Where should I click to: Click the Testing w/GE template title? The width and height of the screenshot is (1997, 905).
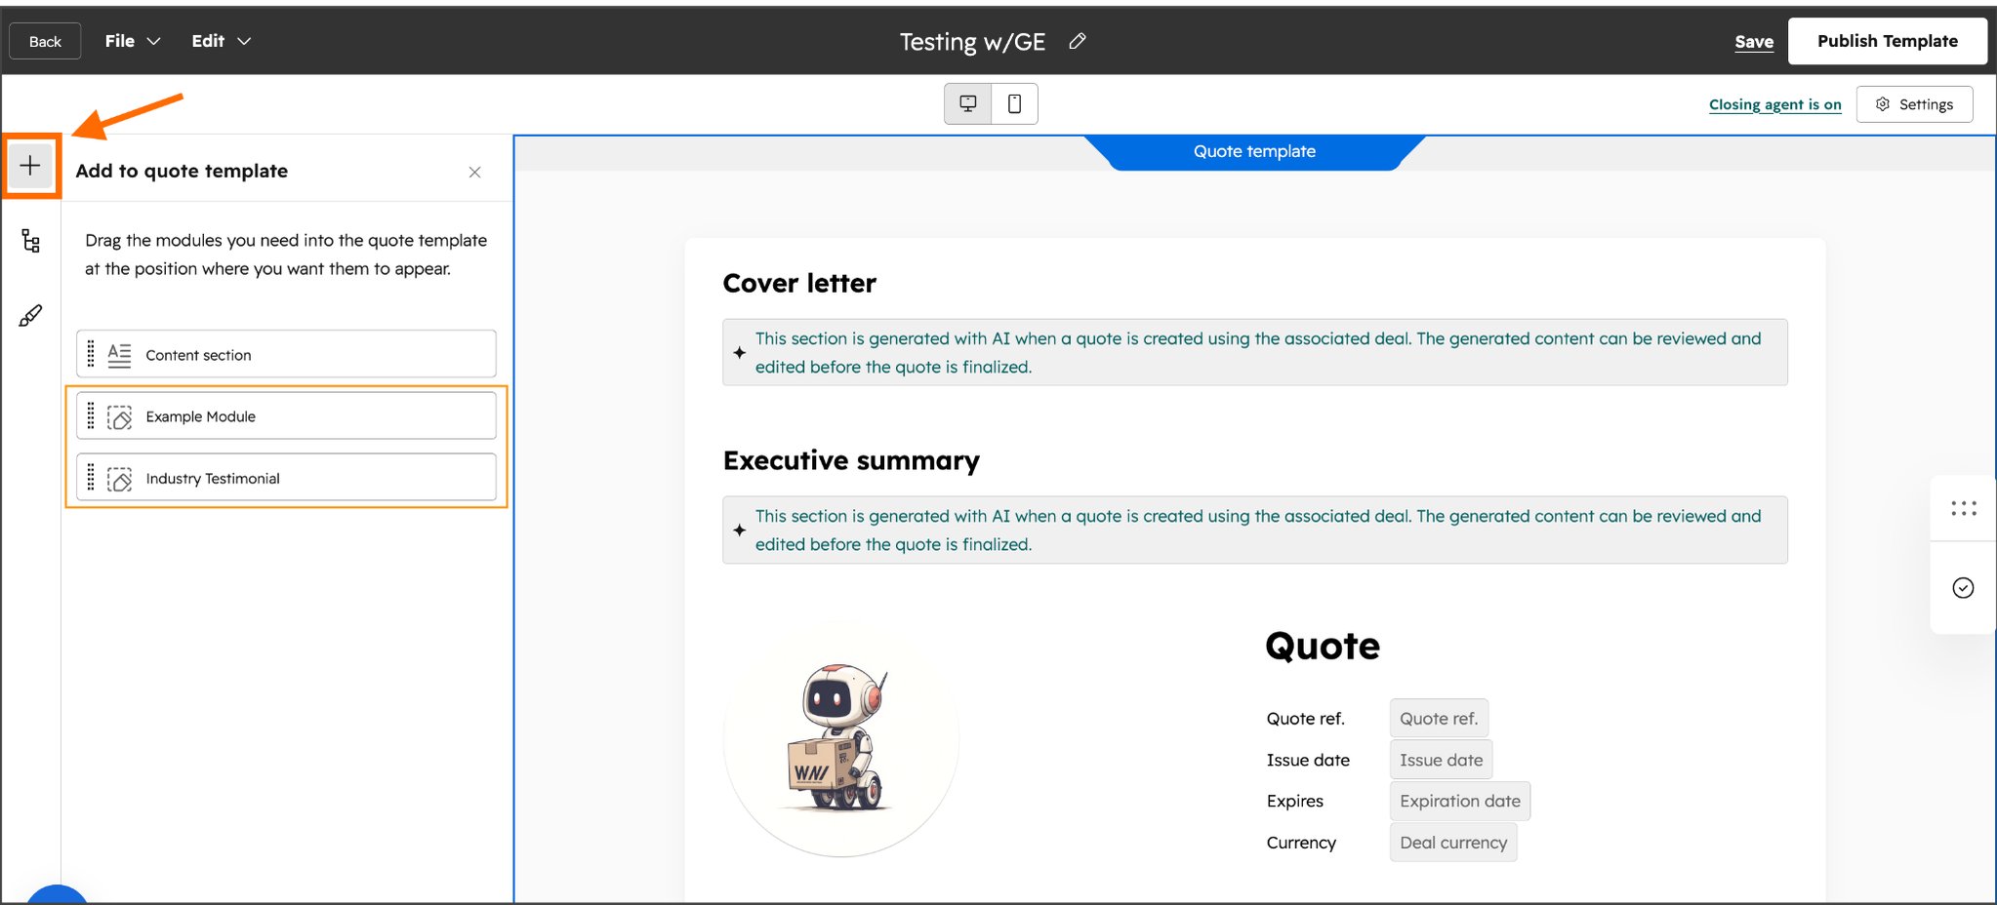pos(972,41)
